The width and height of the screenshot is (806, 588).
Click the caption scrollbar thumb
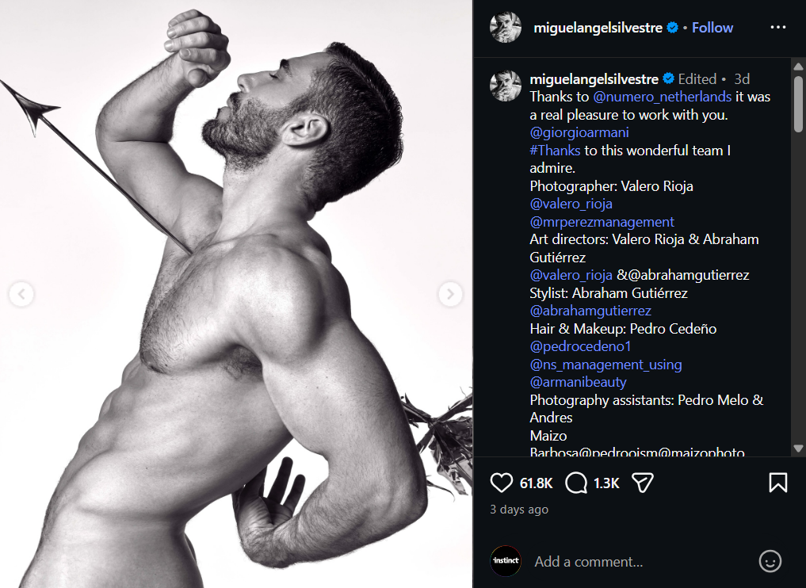point(798,103)
